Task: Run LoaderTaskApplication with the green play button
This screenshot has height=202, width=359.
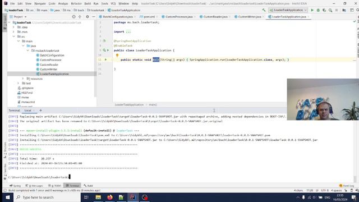Action: coord(312,10)
